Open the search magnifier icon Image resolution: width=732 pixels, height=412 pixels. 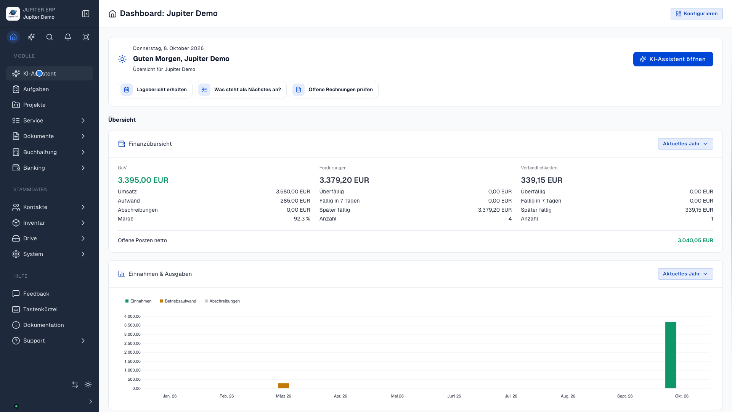click(50, 37)
